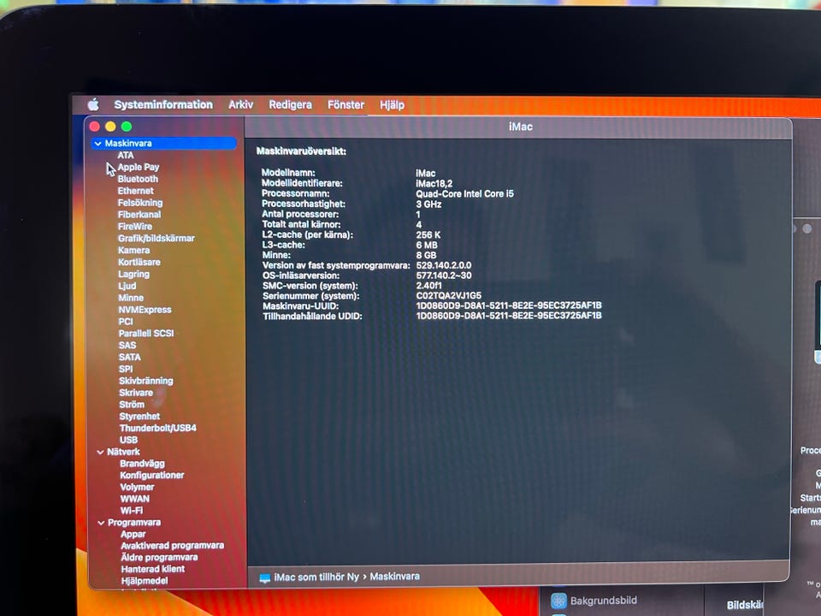Screen dimensions: 821x616
Task: Click the 3 GHz processor speed value
Action: [428, 204]
